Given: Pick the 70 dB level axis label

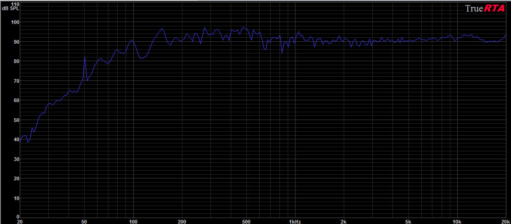Looking at the screenshot, I should [x=17, y=81].
